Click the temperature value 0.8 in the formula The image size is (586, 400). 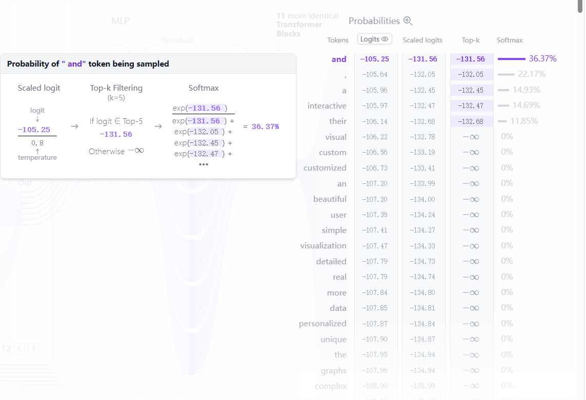(x=37, y=143)
